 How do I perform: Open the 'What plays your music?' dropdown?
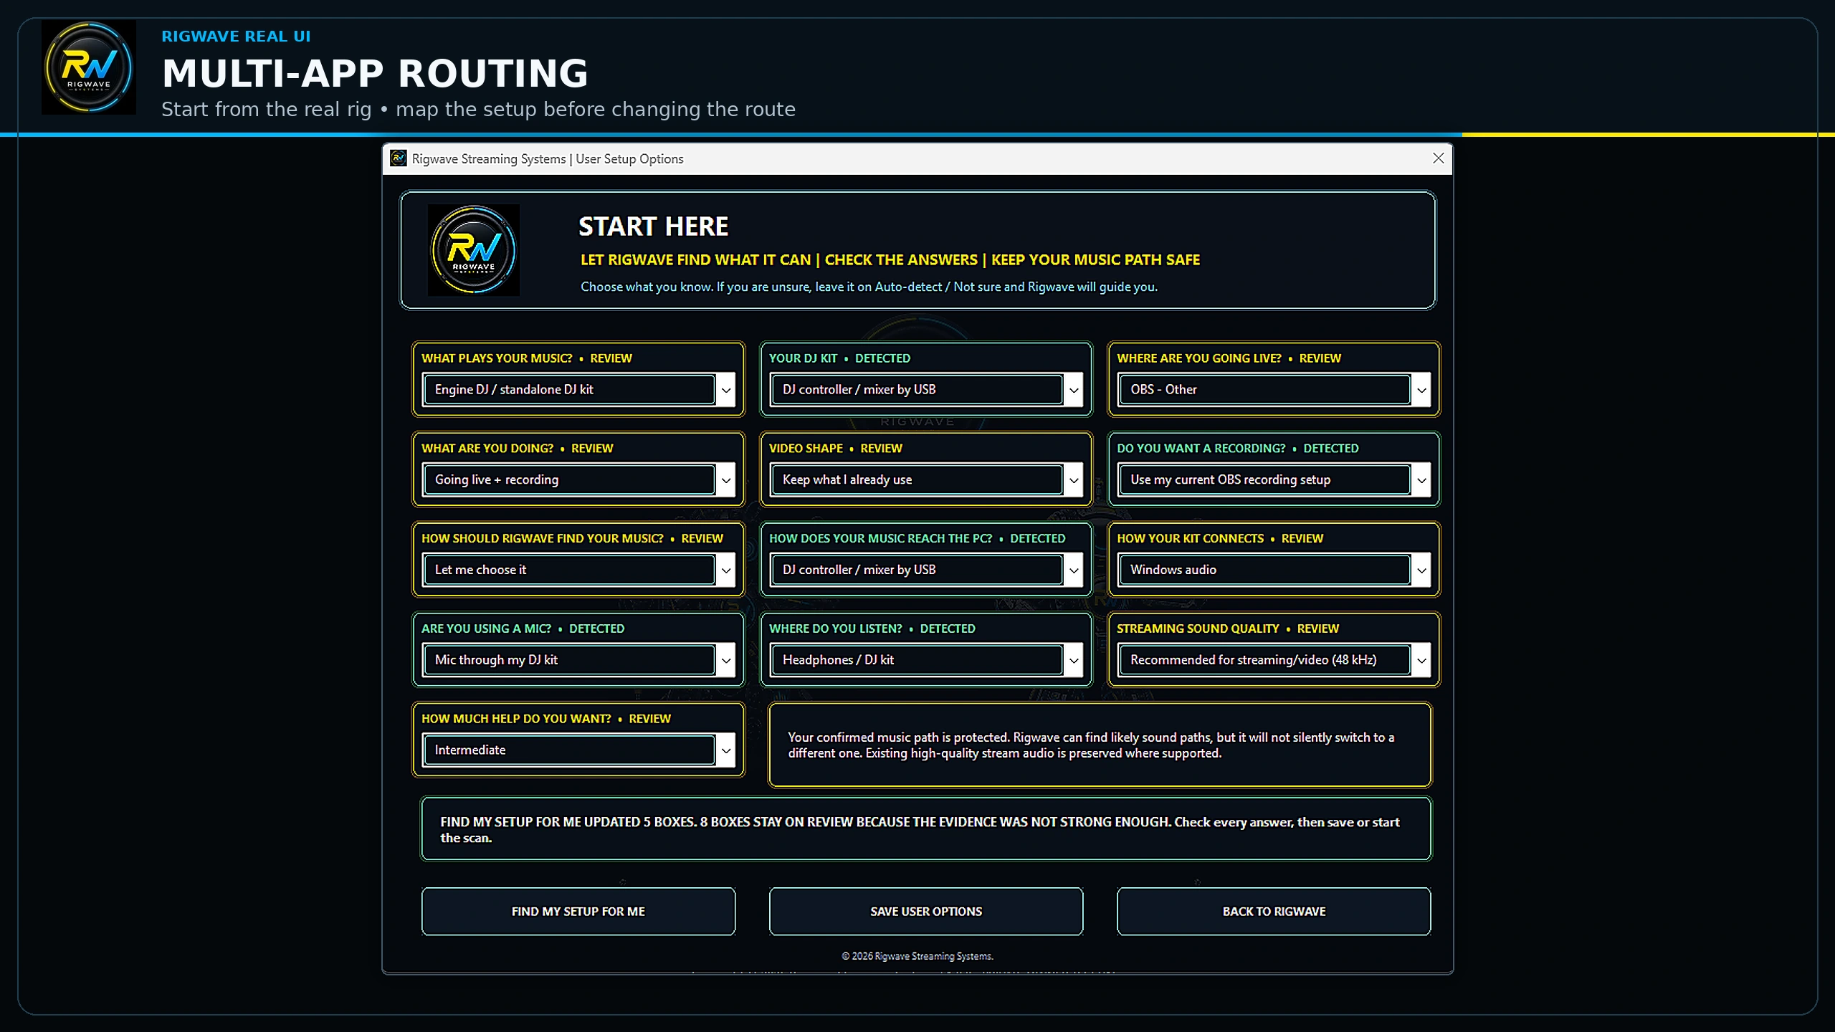point(578,390)
